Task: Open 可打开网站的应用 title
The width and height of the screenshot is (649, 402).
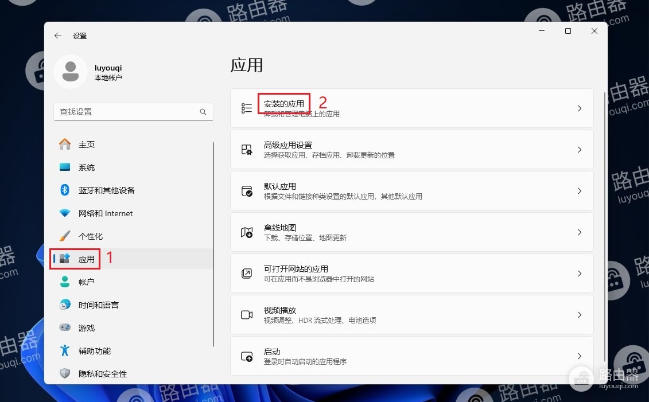Action: [296, 269]
